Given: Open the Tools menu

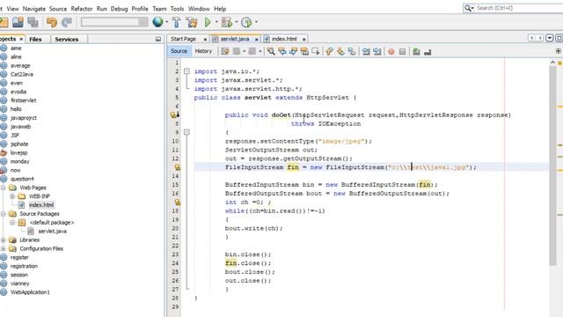Looking at the screenshot, I should (177, 9).
